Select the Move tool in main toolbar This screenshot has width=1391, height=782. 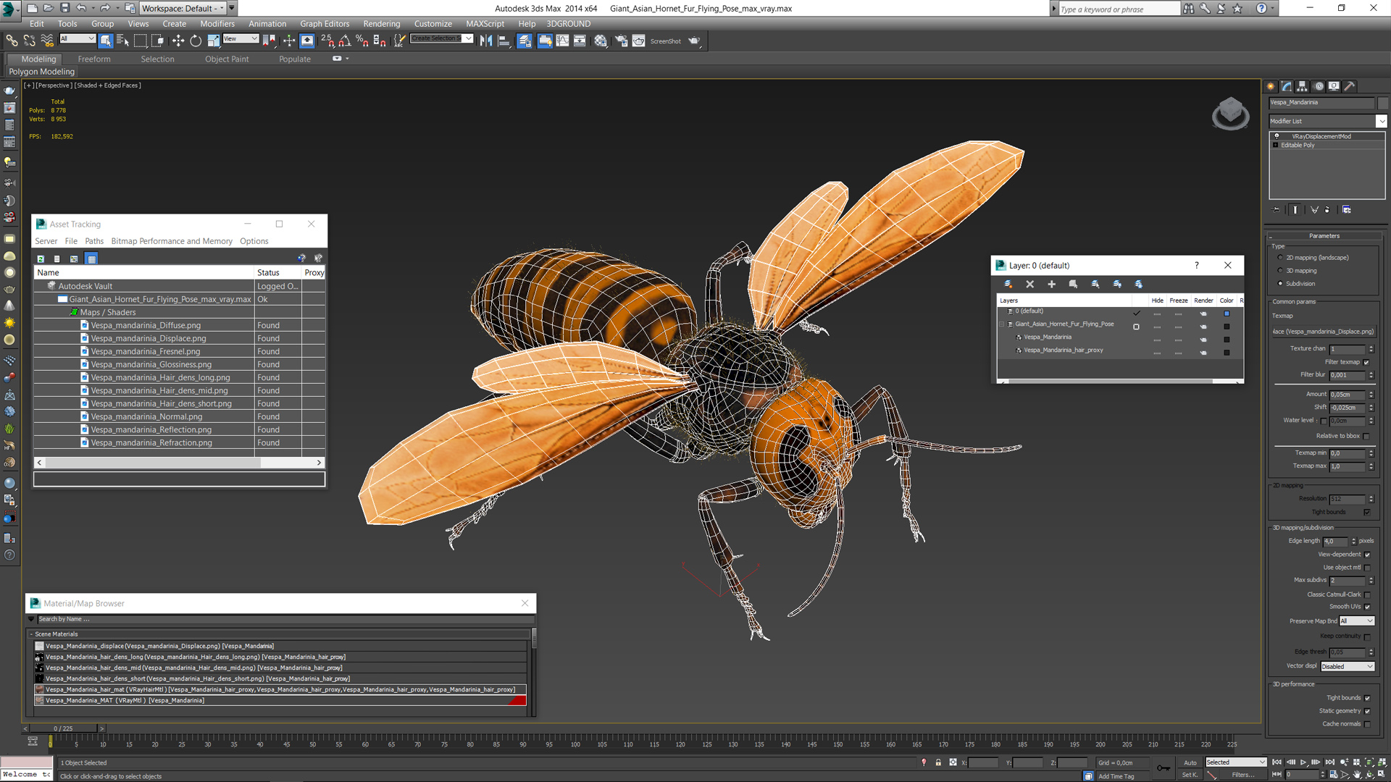tap(178, 41)
